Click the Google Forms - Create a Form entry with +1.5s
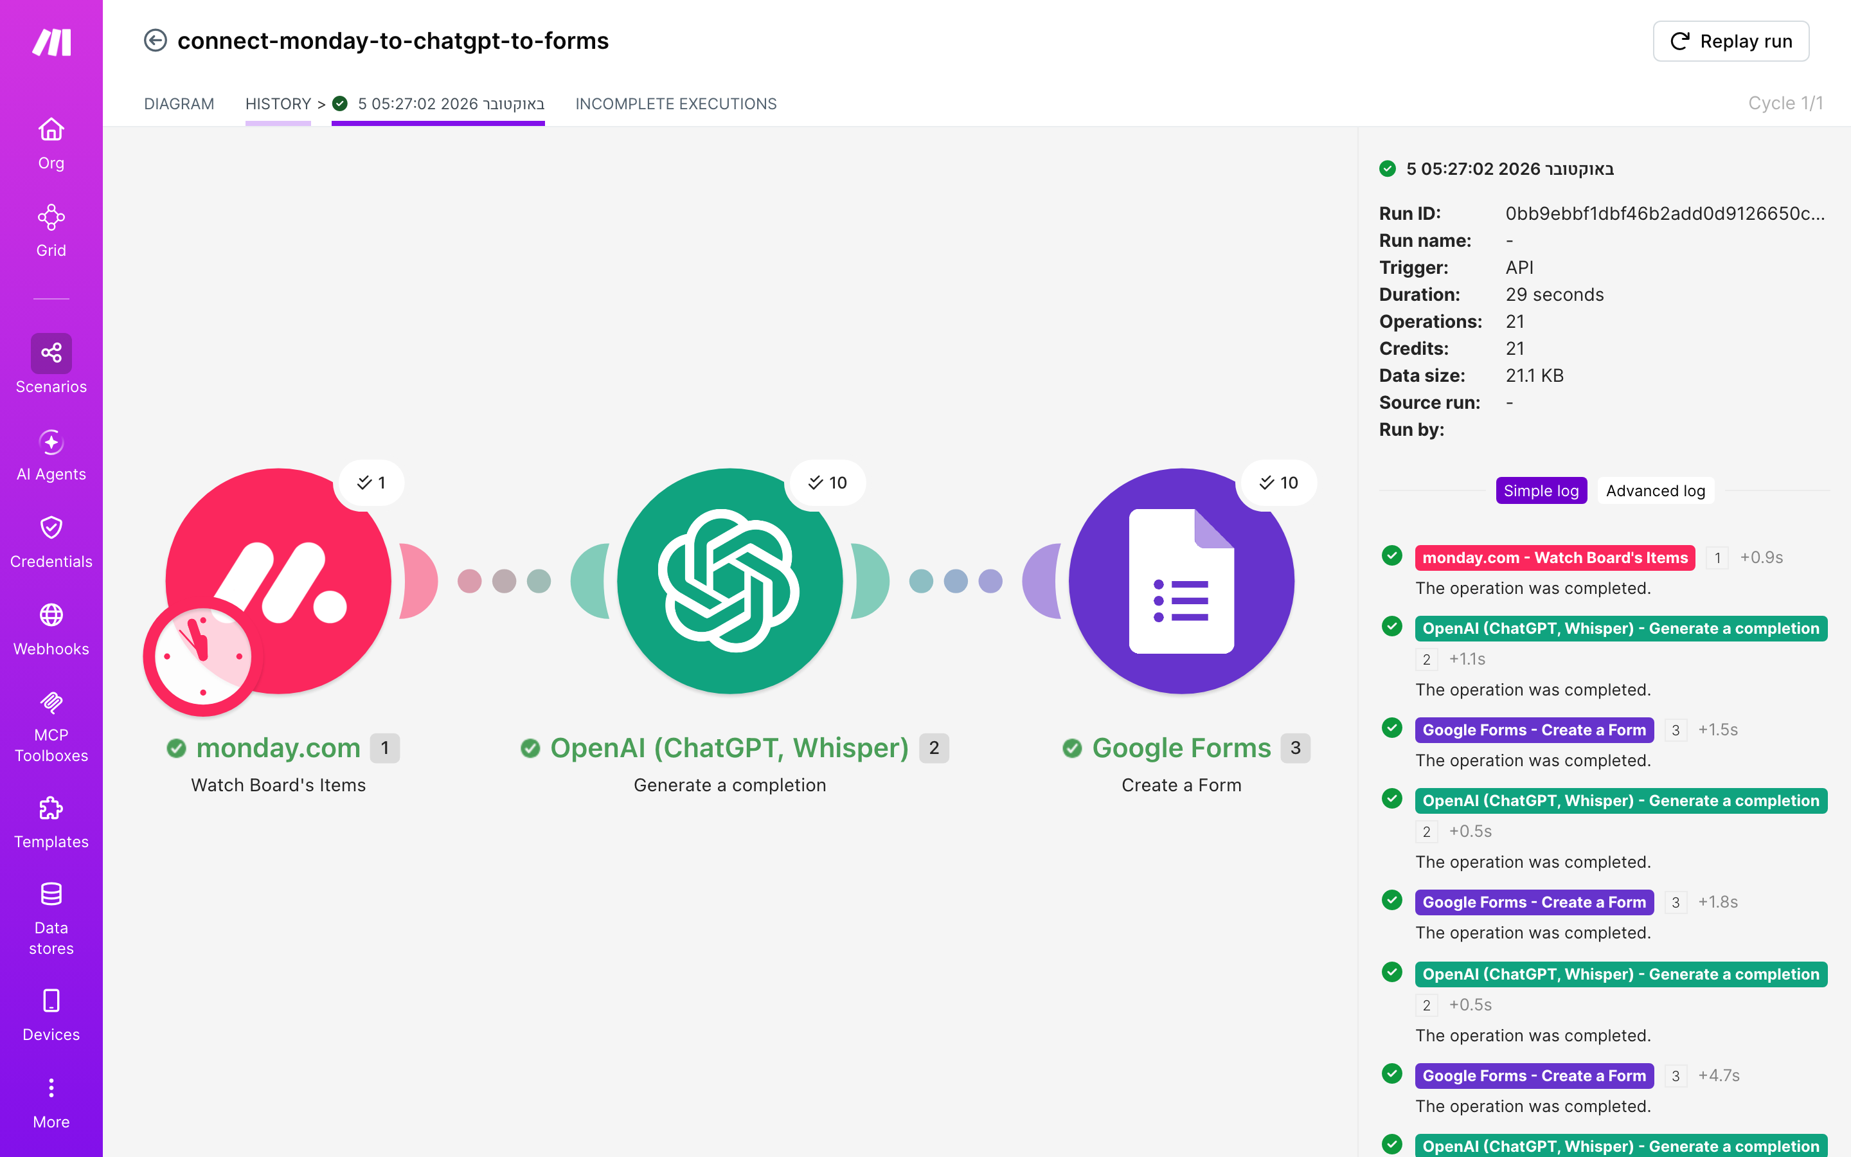The height and width of the screenshot is (1157, 1851). pyautogui.click(x=1534, y=730)
